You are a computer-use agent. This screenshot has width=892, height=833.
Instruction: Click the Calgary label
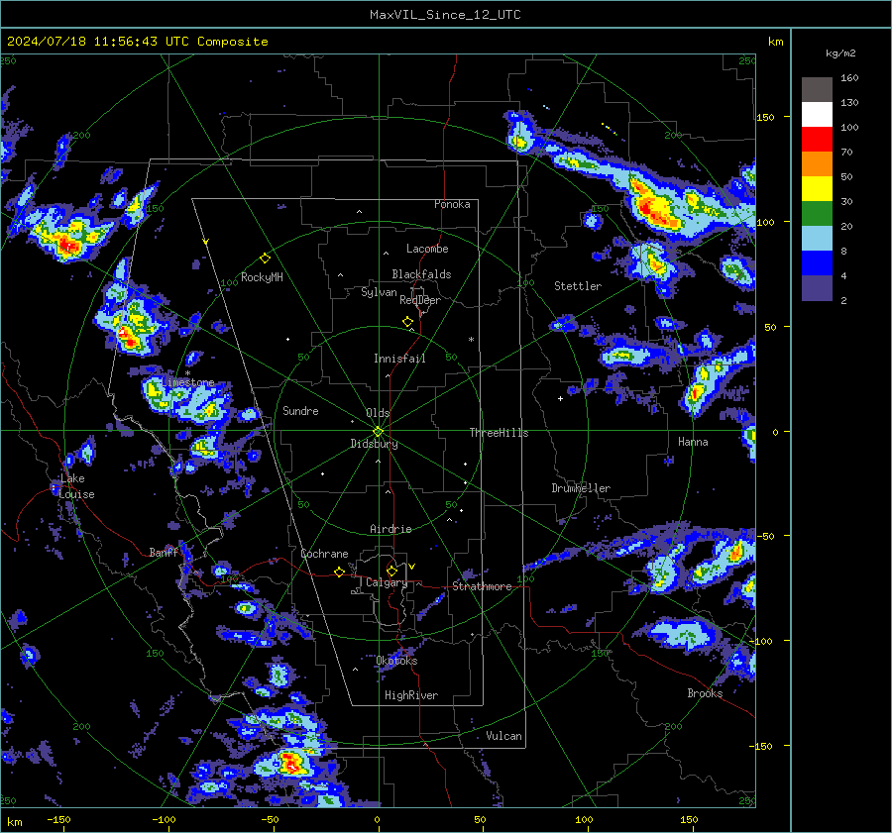387,582
